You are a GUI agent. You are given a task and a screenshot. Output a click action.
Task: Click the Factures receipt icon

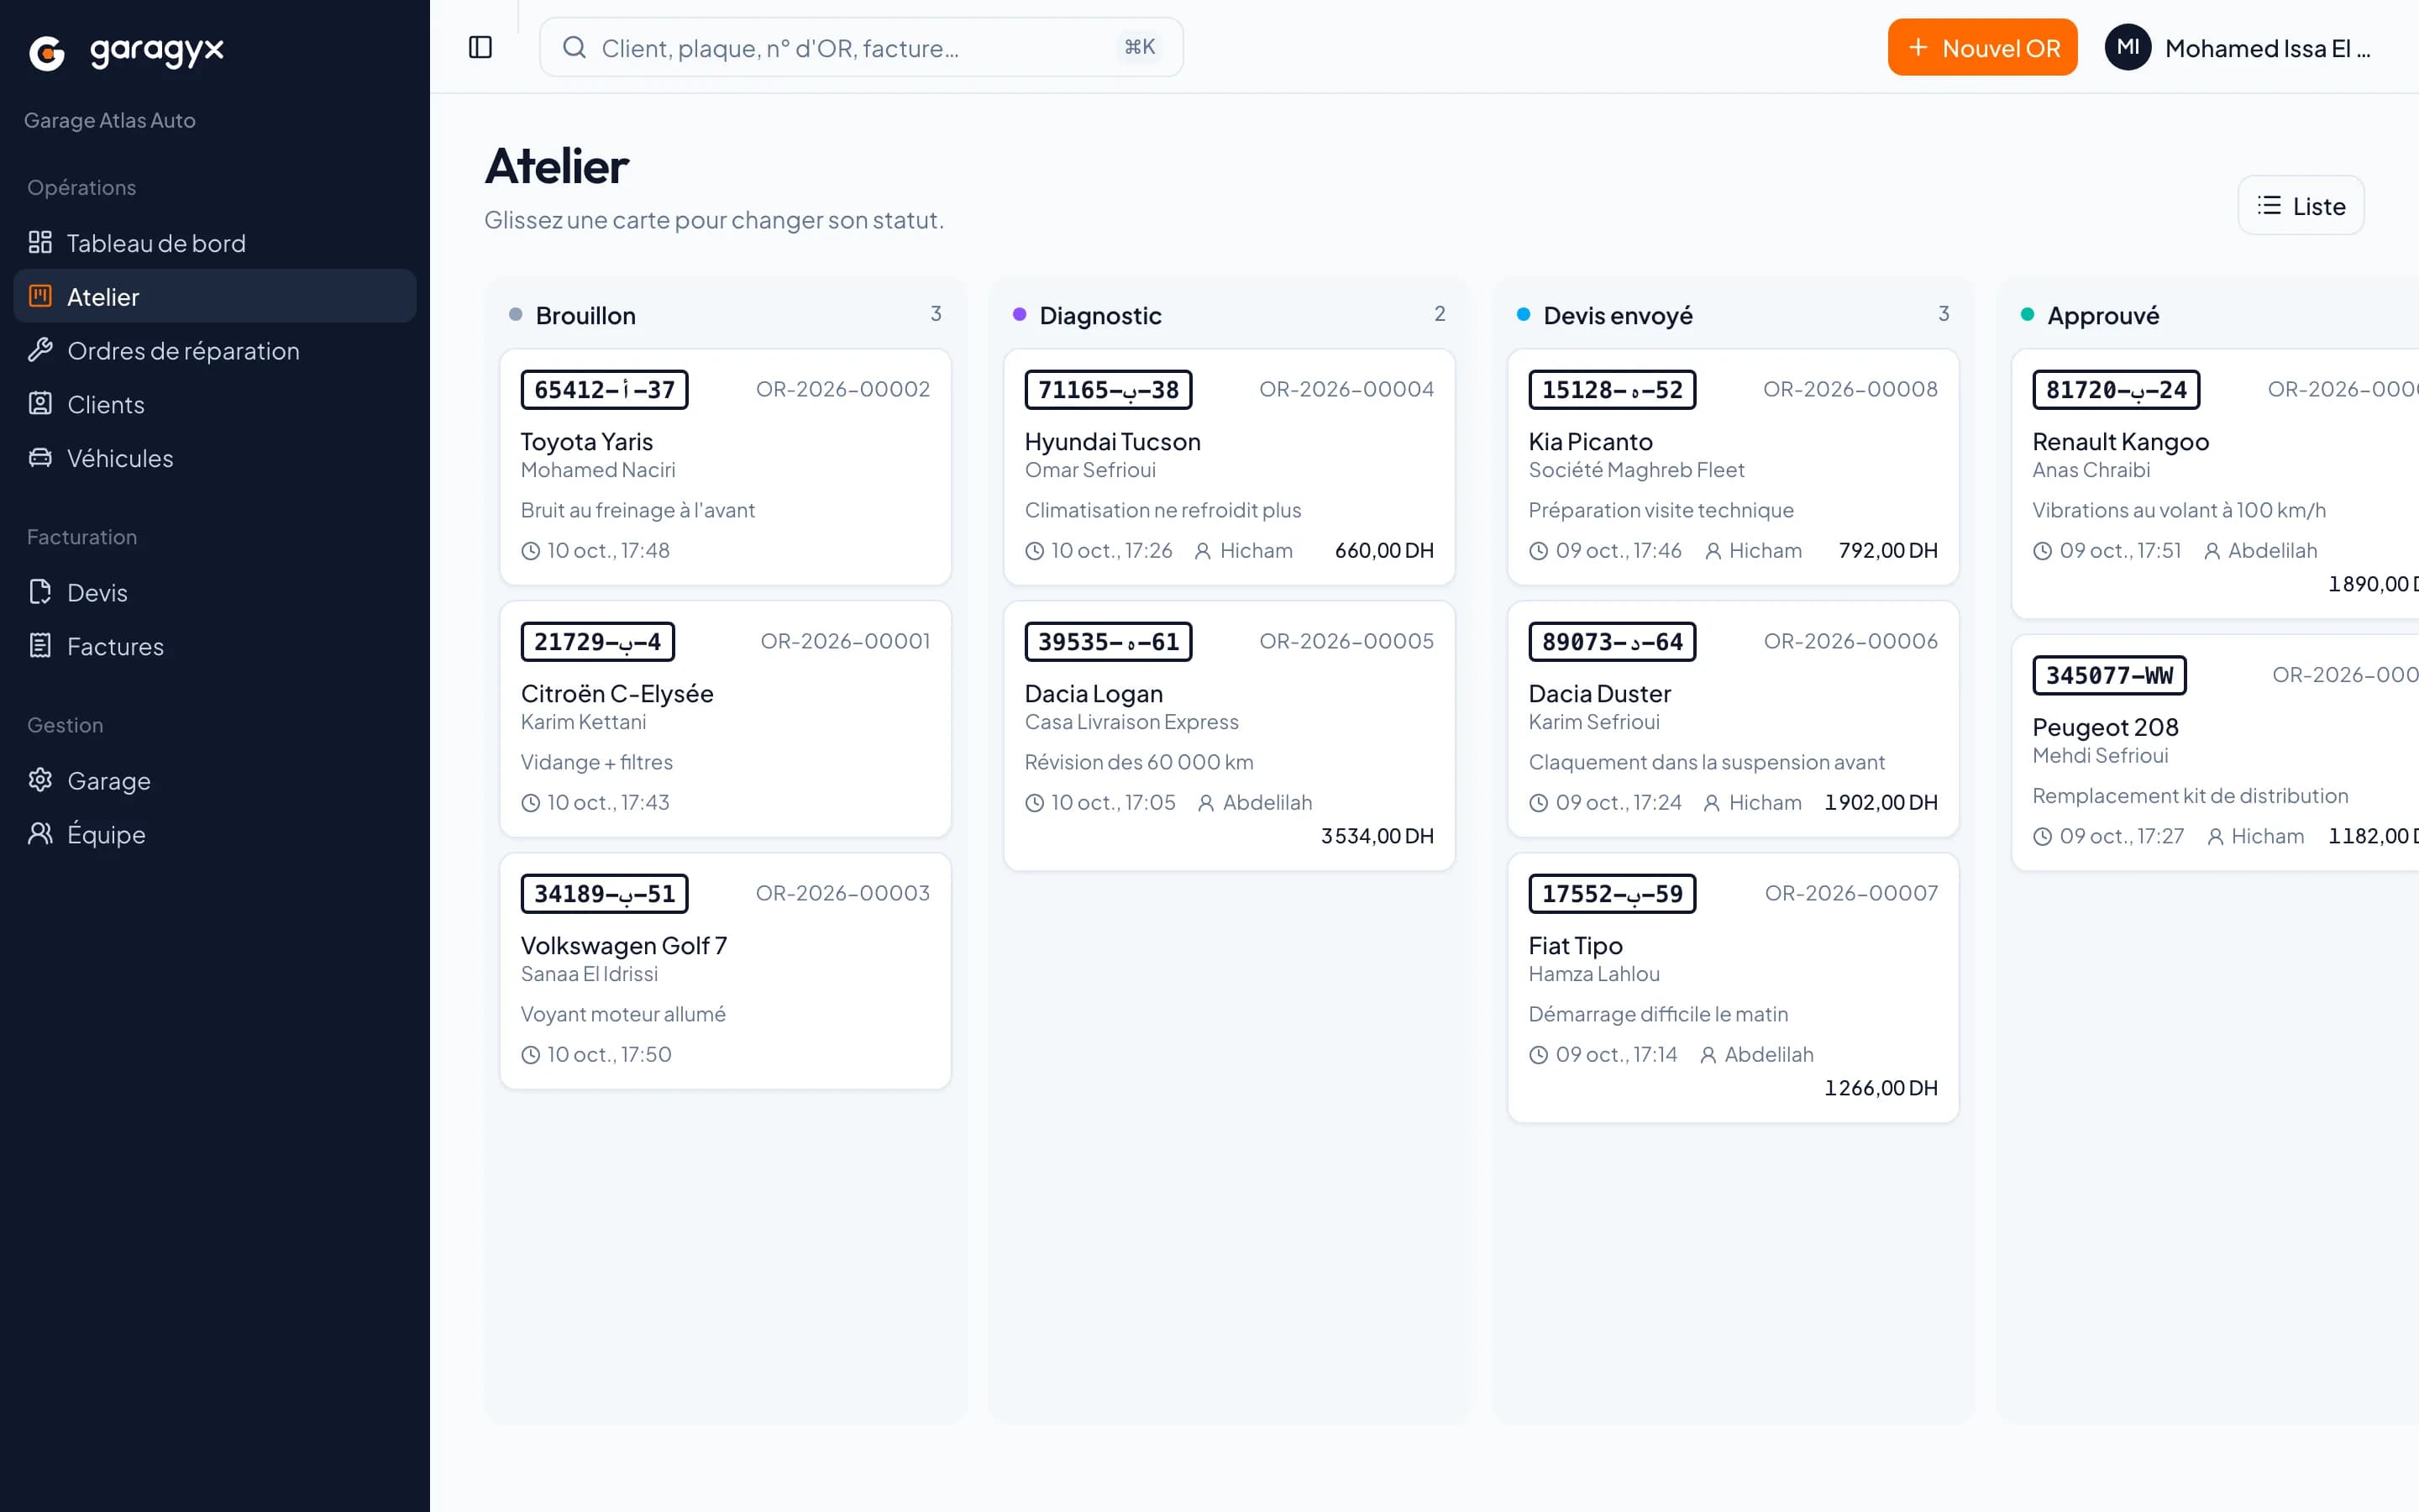(40, 646)
